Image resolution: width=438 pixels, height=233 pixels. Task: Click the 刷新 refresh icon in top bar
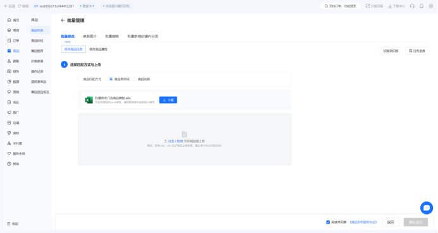(20, 6)
